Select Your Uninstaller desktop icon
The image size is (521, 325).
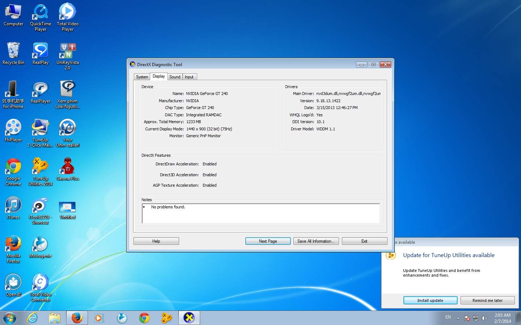point(68,133)
